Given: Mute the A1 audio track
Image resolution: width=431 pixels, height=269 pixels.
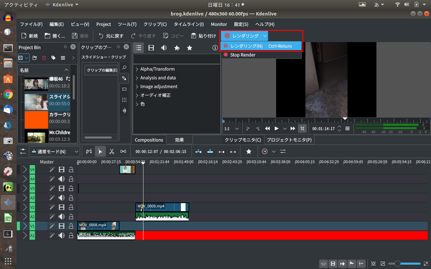Looking at the screenshot, I should (x=62, y=236).
